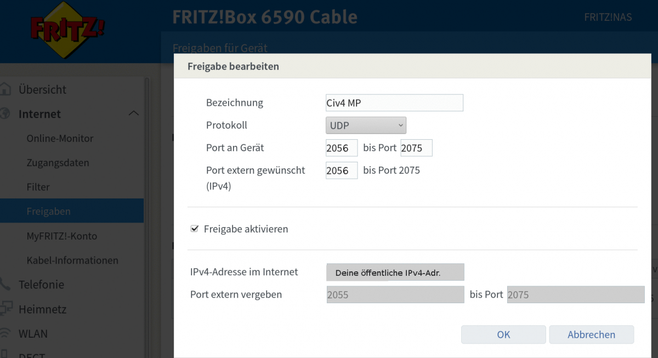Open Online-Monitor in the sidebar
This screenshot has width=658, height=358.
pyautogui.click(x=60, y=139)
